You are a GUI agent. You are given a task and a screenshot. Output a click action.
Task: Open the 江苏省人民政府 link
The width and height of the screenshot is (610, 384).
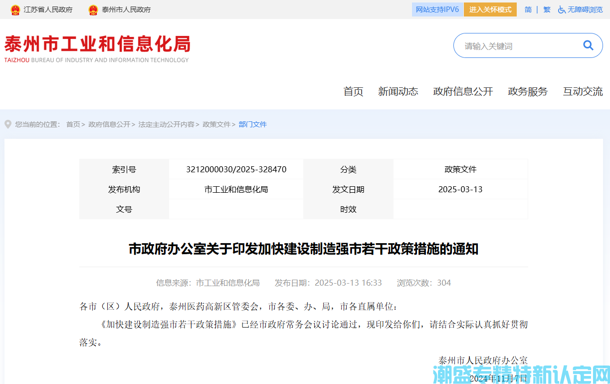(48, 9)
